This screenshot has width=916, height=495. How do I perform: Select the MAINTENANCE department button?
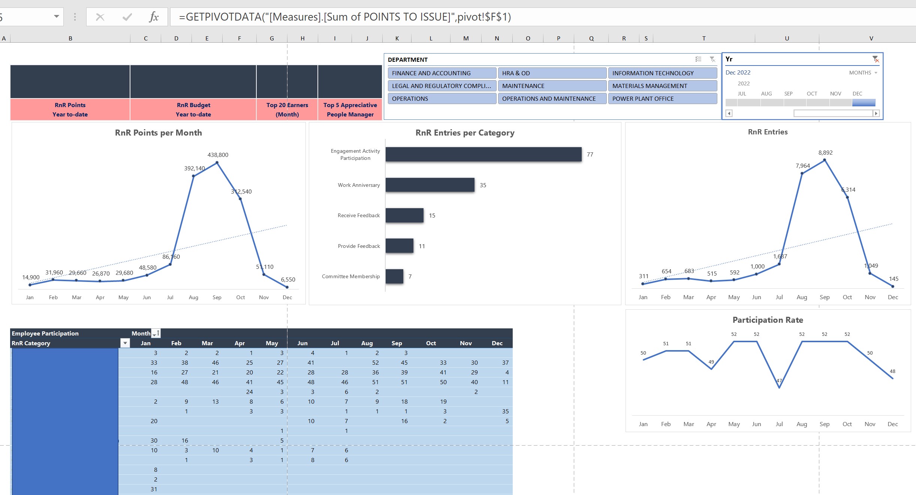[552, 86]
